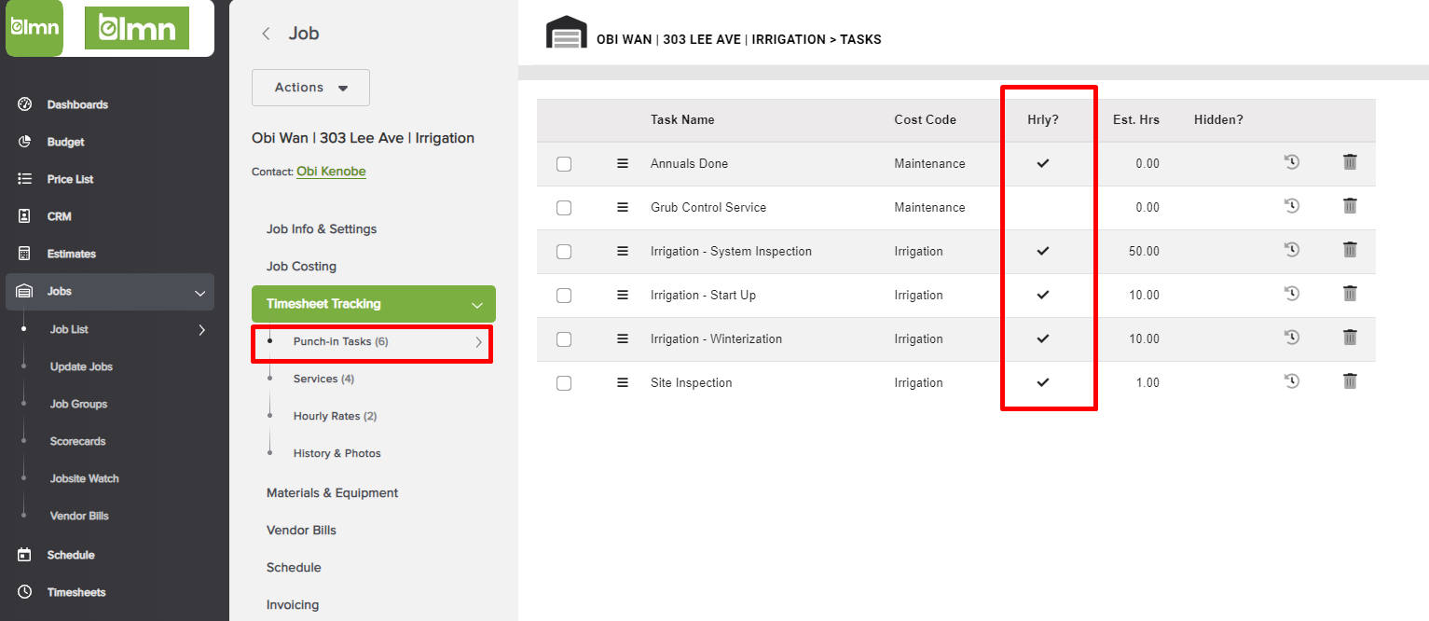Go to Job Groups
Screen dimensions: 1429x621
tap(78, 404)
